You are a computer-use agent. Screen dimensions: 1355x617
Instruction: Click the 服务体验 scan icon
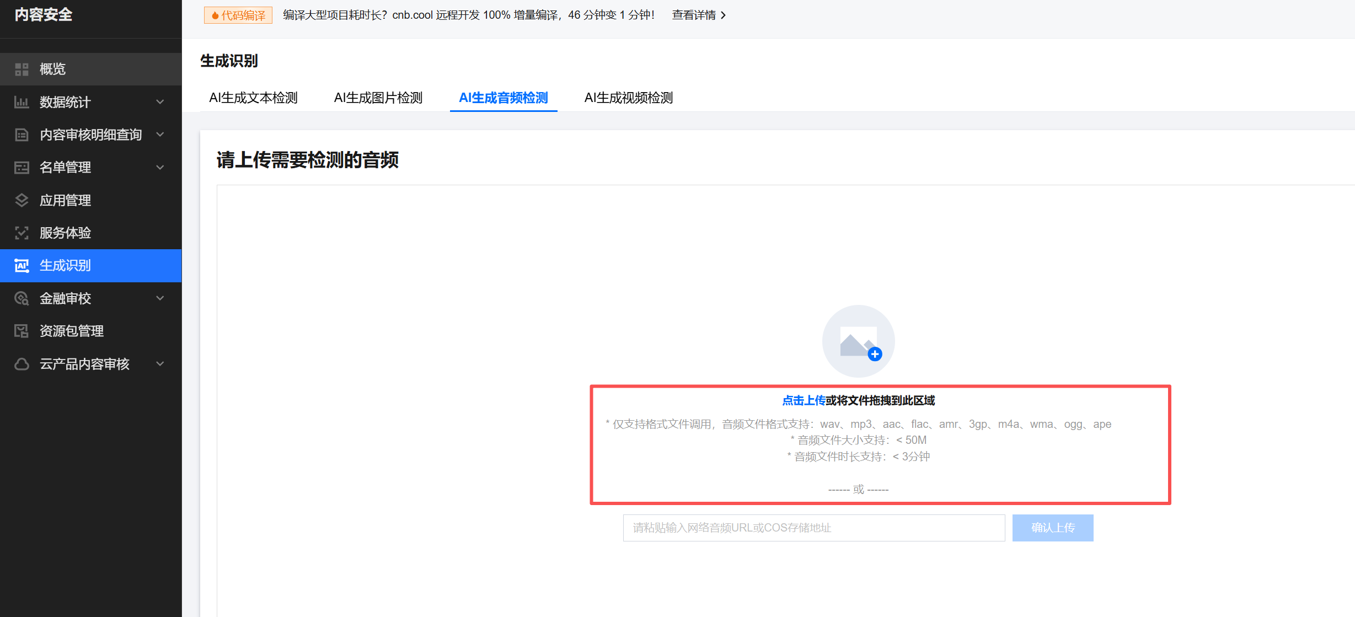(22, 233)
